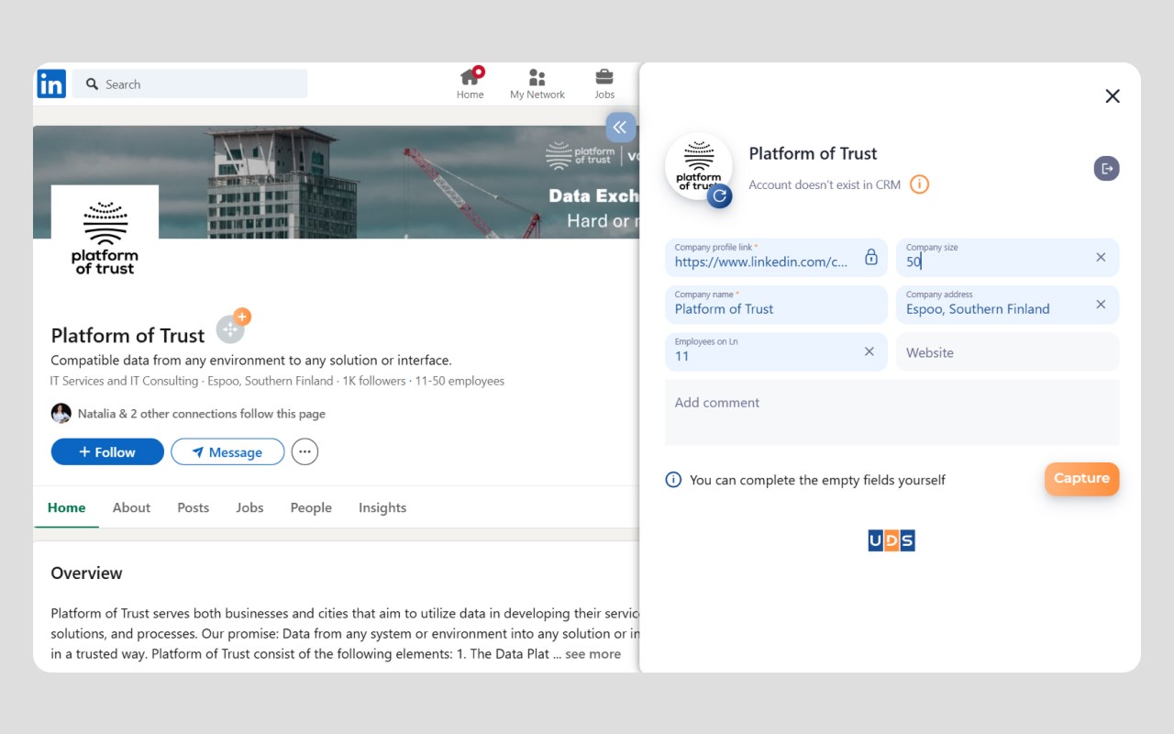Image resolution: width=1174 pixels, height=734 pixels.
Task: Click the Platform of Trust title in panel
Action: point(813,153)
